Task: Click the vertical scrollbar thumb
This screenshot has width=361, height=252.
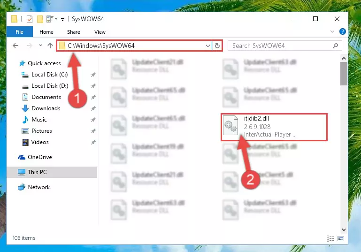Action: tap(344, 74)
